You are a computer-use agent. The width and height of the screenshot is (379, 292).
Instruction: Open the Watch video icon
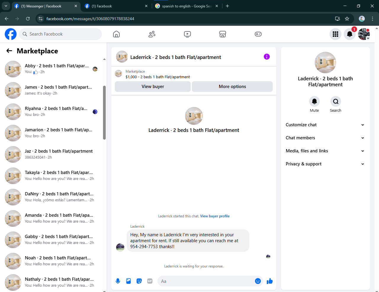[187, 34]
